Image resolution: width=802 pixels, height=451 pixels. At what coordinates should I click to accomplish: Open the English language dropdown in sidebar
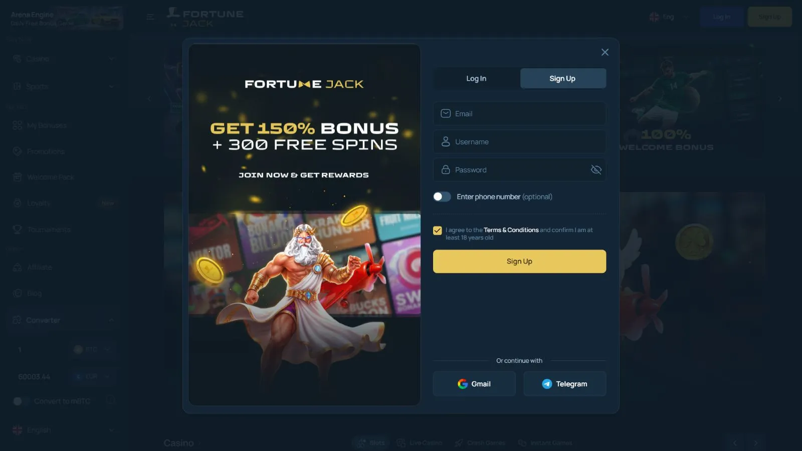pyautogui.click(x=64, y=430)
